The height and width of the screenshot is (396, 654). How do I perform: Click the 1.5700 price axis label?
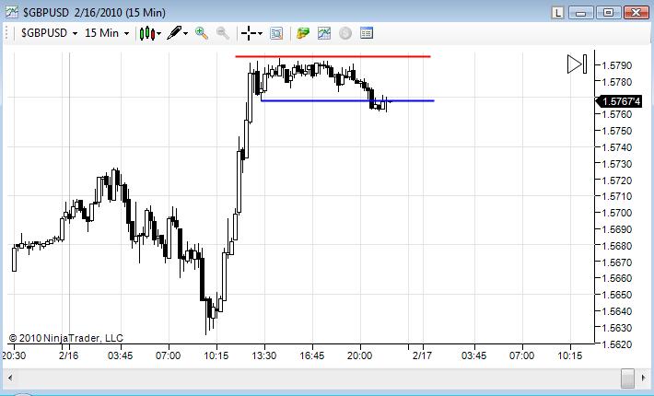pos(616,213)
